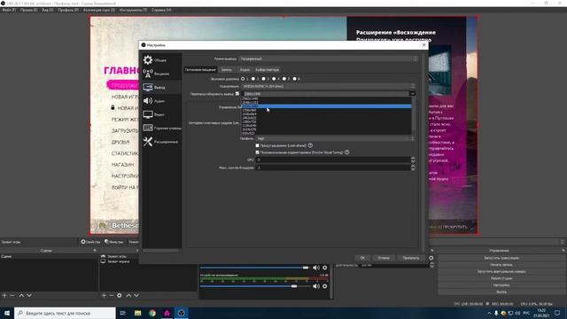The image size is (567, 319).
Task: Open source properties gear in Sources panel
Action: (x=120, y=295)
